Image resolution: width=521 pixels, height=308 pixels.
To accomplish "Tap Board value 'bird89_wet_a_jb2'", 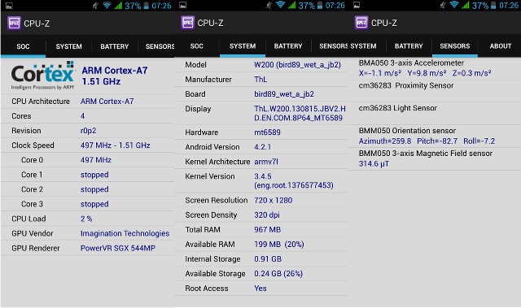I will tap(284, 94).
